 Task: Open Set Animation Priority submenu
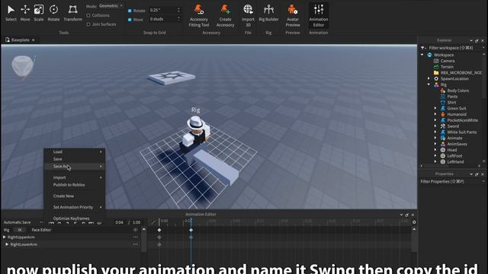(x=75, y=207)
